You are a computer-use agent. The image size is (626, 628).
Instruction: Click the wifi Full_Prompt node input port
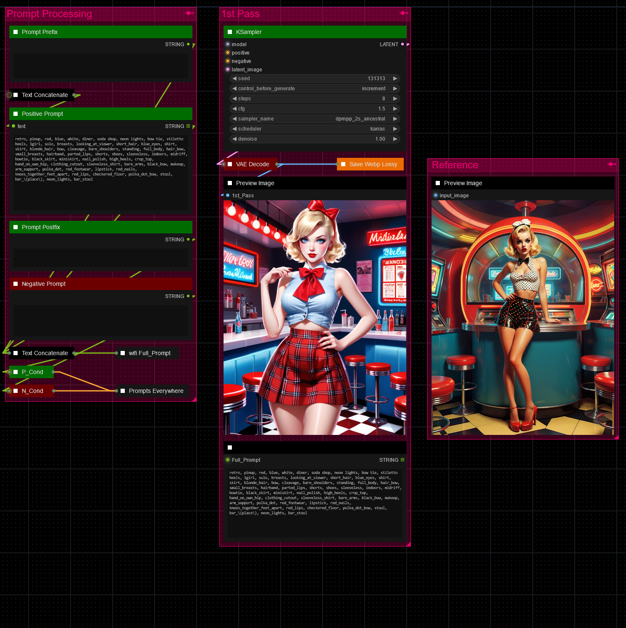(116, 353)
